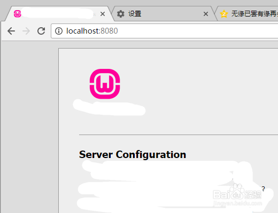This screenshot has width=278, height=213.
Task: Close the first WampServer tab
Action: 103,14
